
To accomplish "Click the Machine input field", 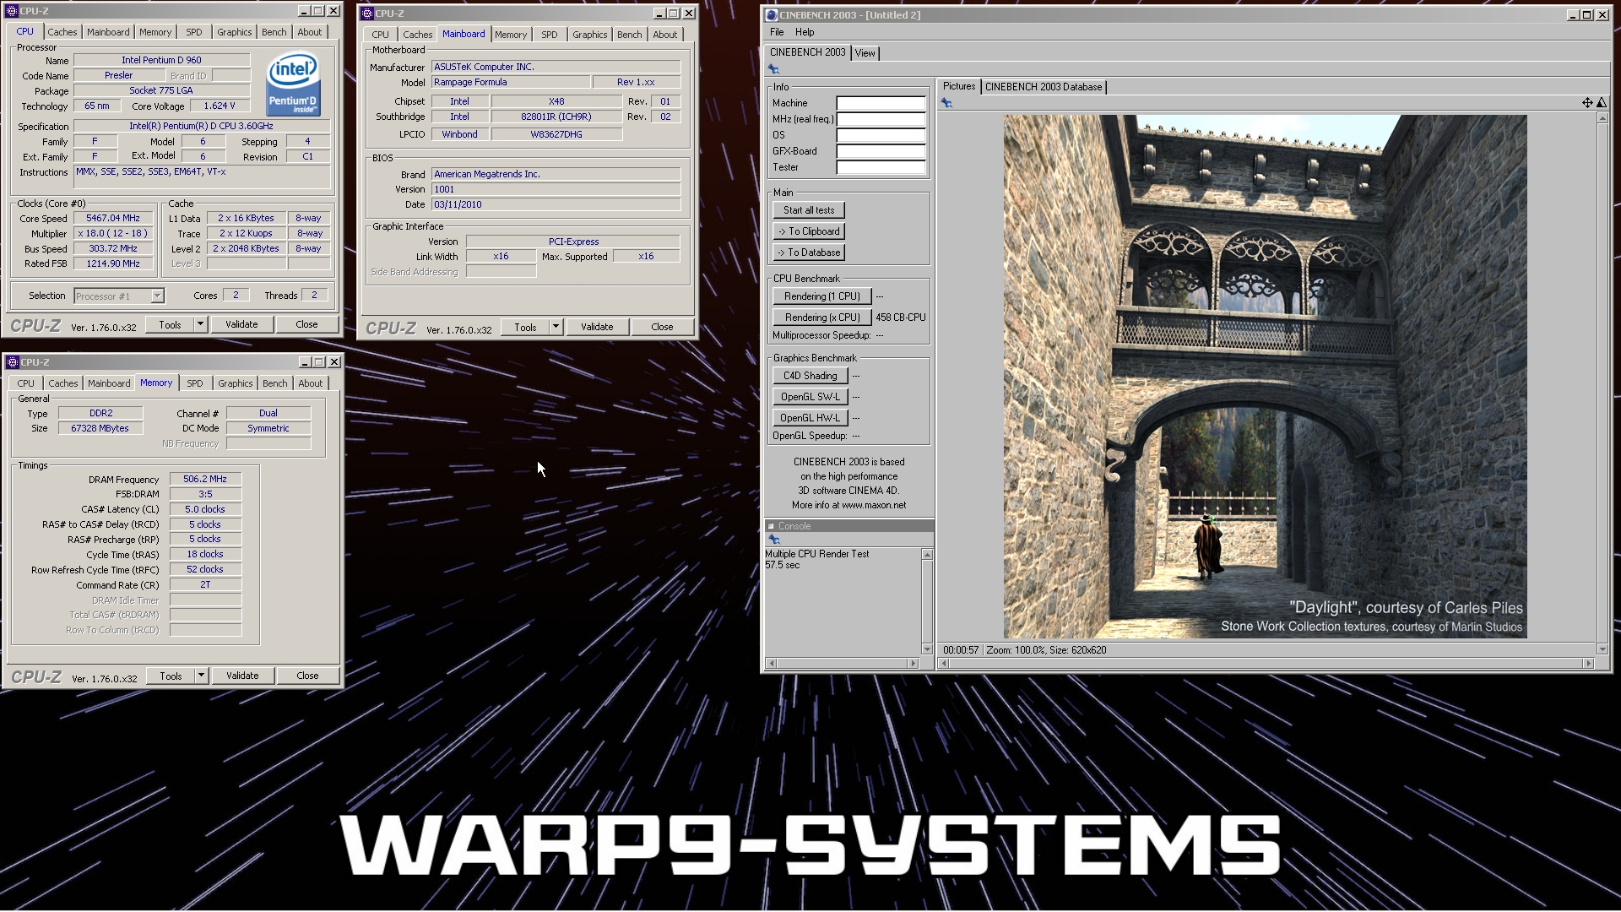I will (881, 103).
